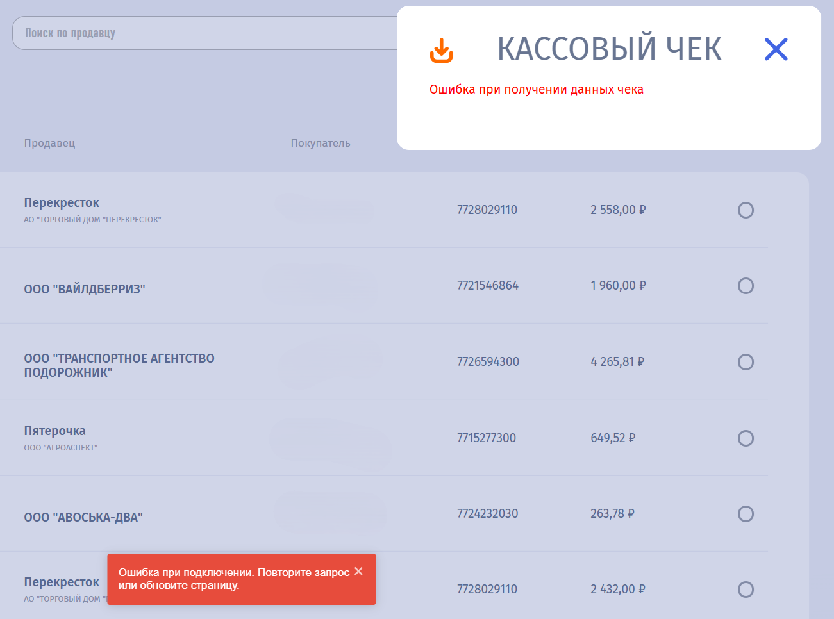Click the КАССОВЫЙ ЧЕК heading
Viewport: 834px width, 619px height.
coord(609,49)
